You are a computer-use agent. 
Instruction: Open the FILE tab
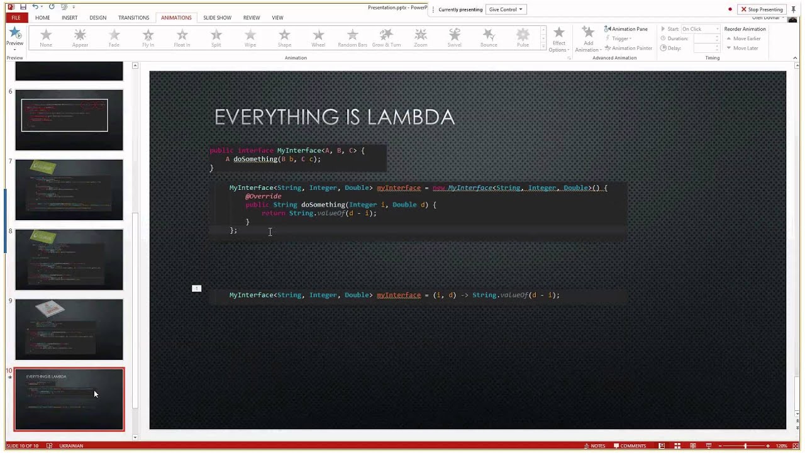(x=16, y=18)
